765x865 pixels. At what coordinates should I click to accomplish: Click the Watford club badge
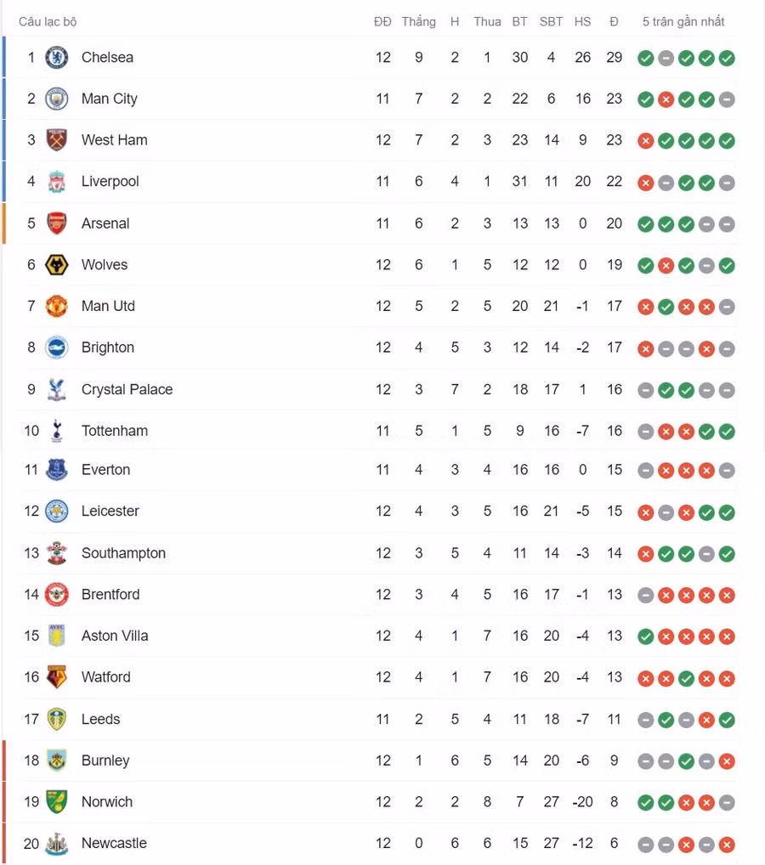(57, 677)
